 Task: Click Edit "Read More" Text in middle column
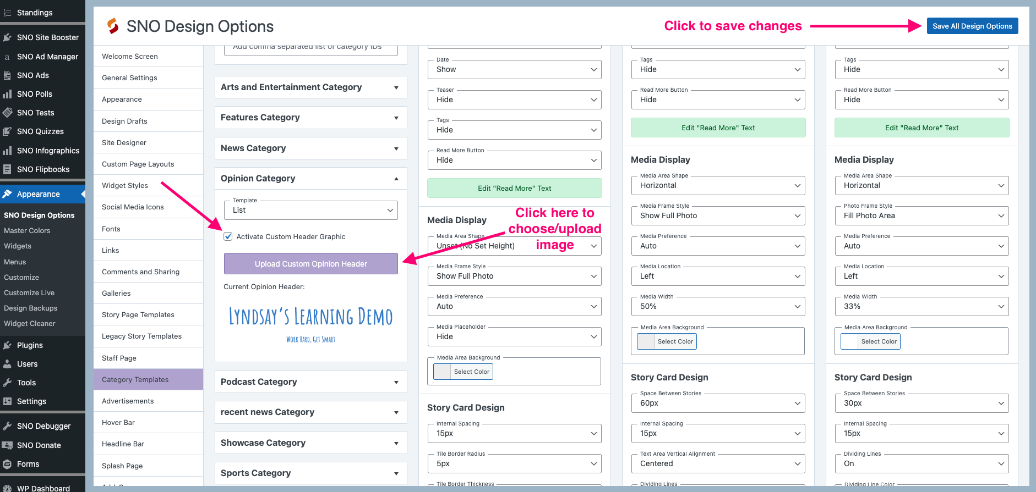pos(718,128)
